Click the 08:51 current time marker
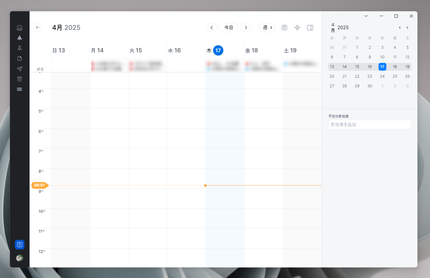The image size is (430, 278). coord(40,185)
